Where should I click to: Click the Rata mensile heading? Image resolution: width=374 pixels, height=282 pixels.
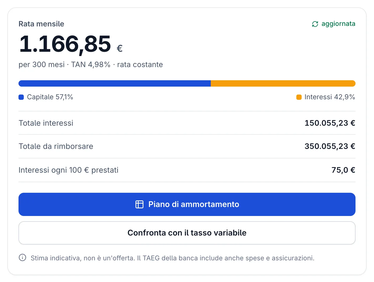coord(41,24)
